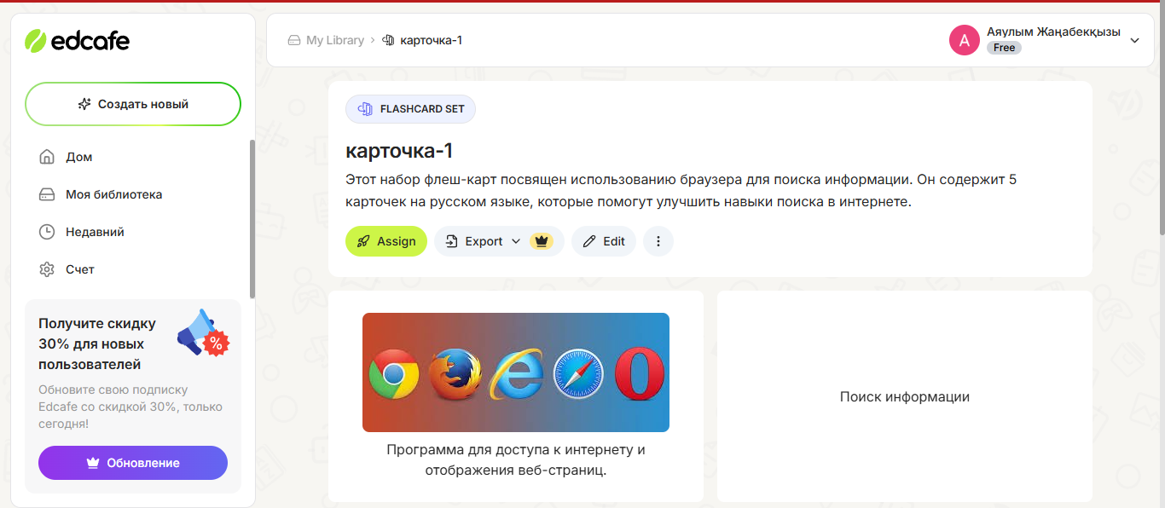Image resolution: width=1165 pixels, height=508 pixels.
Task: Click the Free plan badge
Action: [1005, 48]
